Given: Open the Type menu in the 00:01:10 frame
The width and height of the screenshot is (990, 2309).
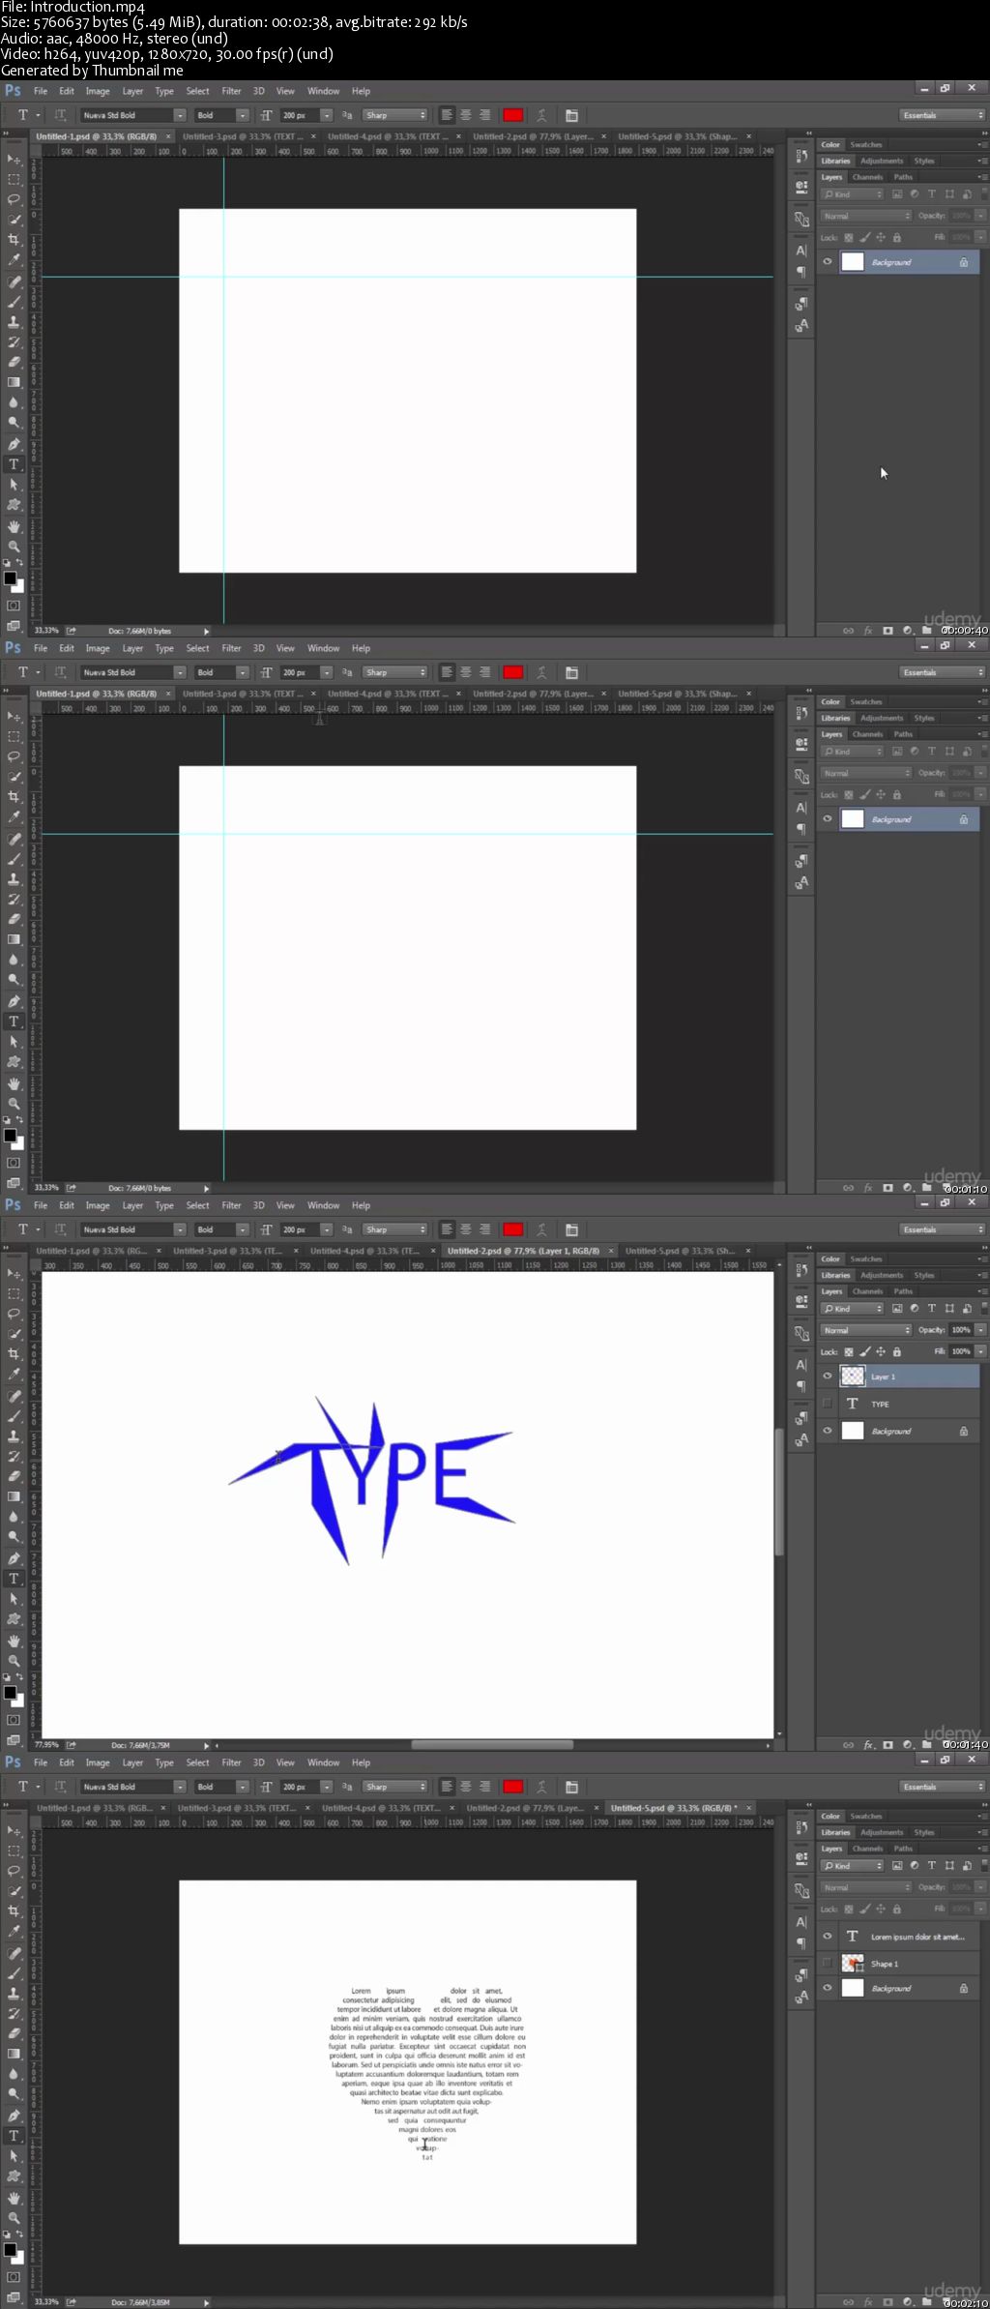Looking at the screenshot, I should tap(164, 648).
